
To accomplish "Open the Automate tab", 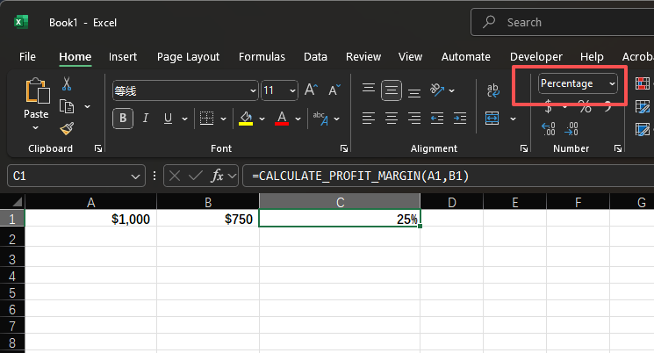I will click(x=466, y=57).
